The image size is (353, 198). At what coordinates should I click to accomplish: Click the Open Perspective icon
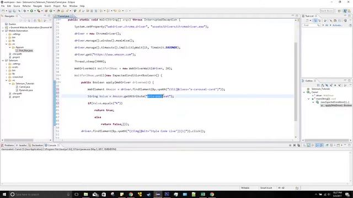[x=339, y=11]
